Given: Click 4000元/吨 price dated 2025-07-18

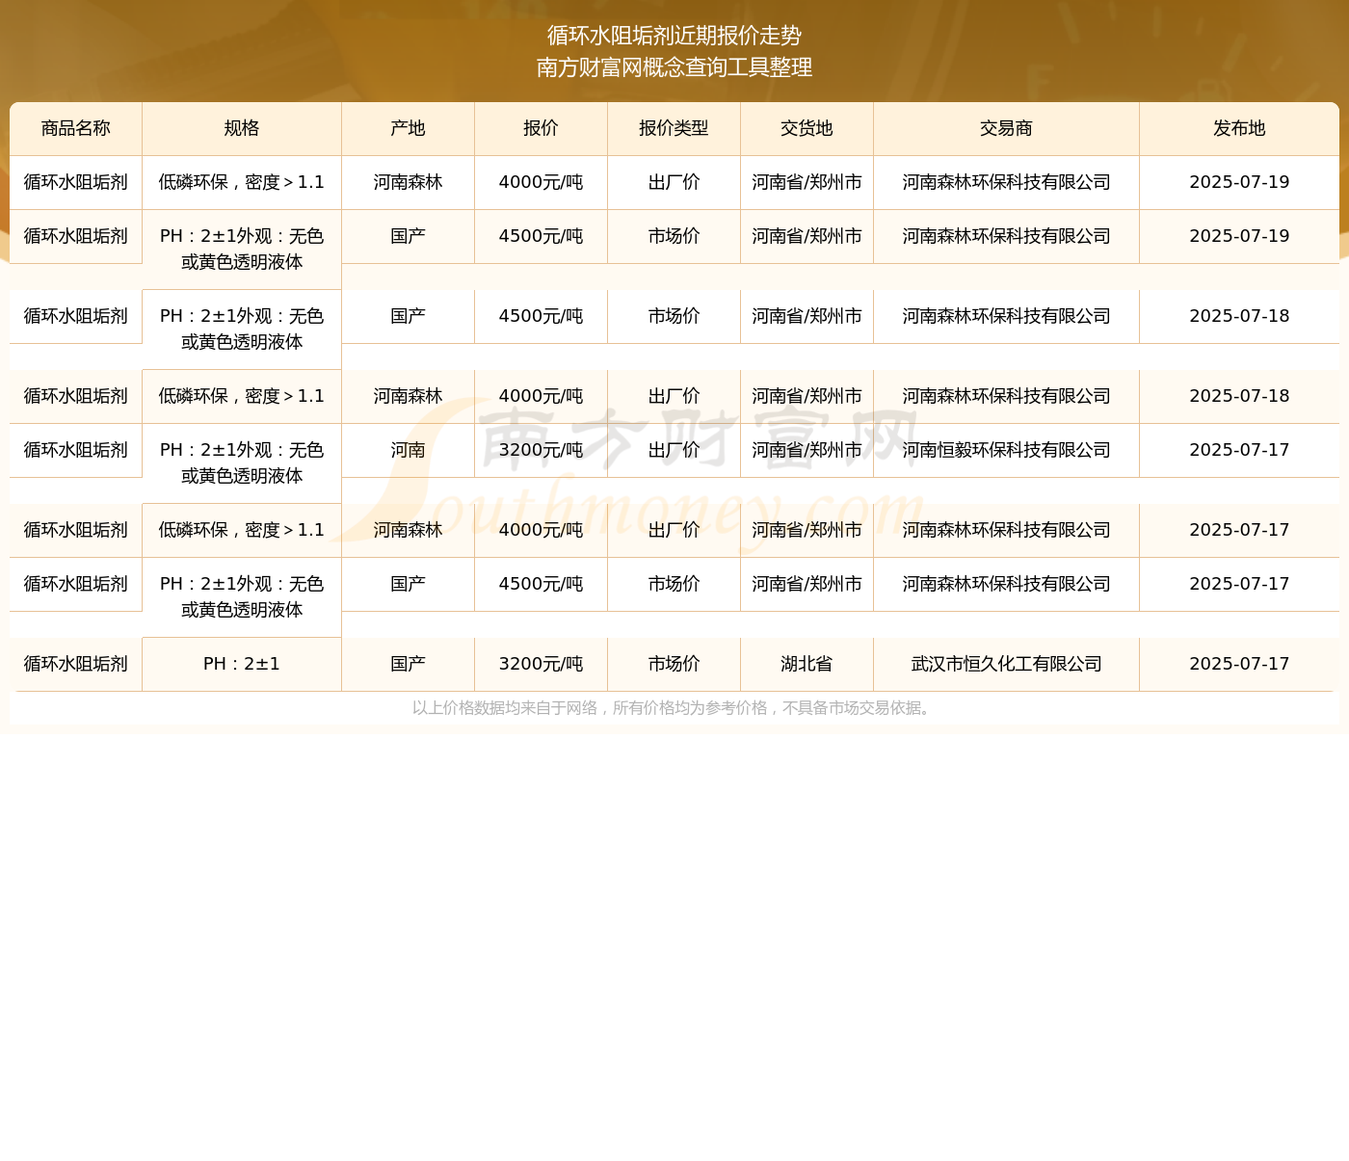Looking at the screenshot, I should (542, 396).
